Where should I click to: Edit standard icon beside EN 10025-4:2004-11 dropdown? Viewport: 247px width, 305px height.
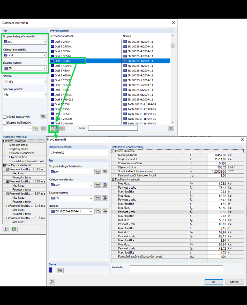click(x=105, y=211)
